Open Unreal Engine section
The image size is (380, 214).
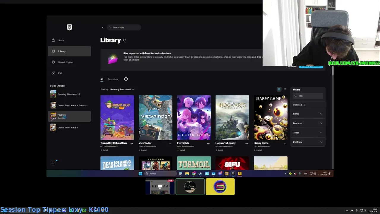pyautogui.click(x=69, y=62)
